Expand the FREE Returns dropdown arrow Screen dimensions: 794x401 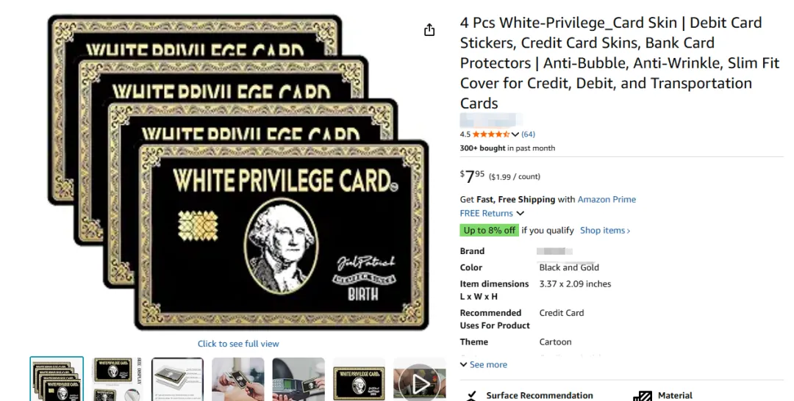pos(520,214)
